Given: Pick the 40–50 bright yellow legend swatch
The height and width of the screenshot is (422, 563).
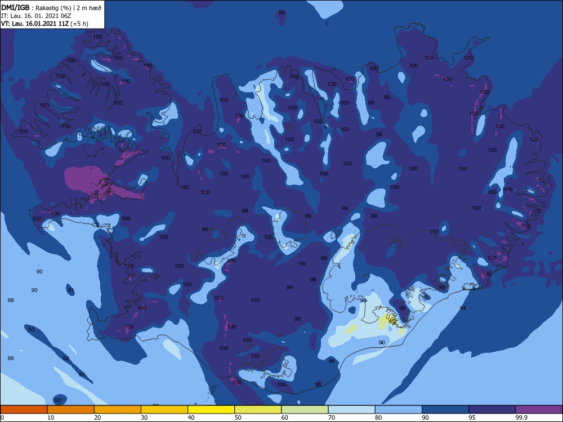Looking at the screenshot, I should 211,410.
